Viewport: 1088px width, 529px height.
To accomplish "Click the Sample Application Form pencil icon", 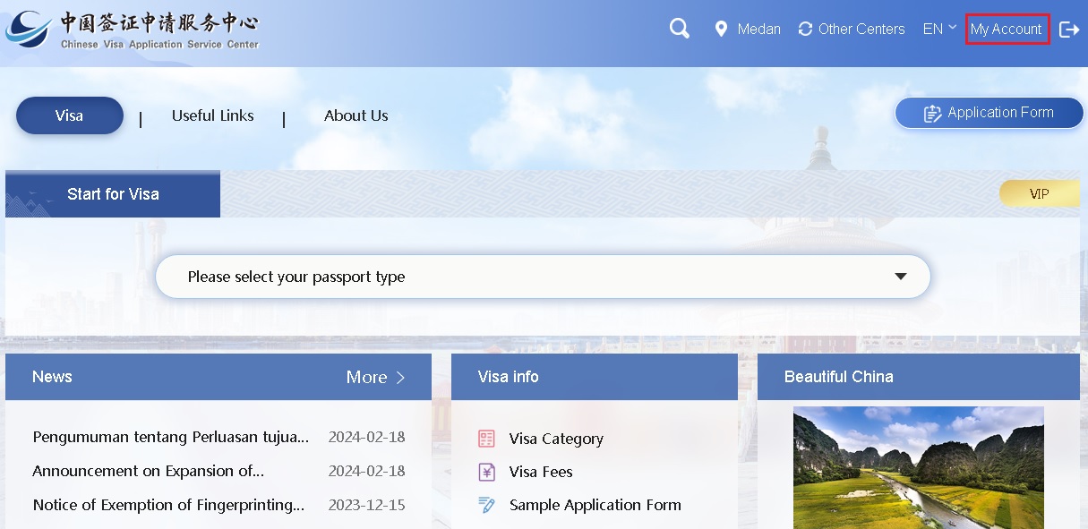I will (486, 505).
